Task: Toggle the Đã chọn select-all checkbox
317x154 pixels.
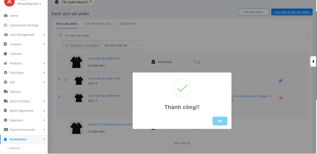Action: [x=67, y=45]
